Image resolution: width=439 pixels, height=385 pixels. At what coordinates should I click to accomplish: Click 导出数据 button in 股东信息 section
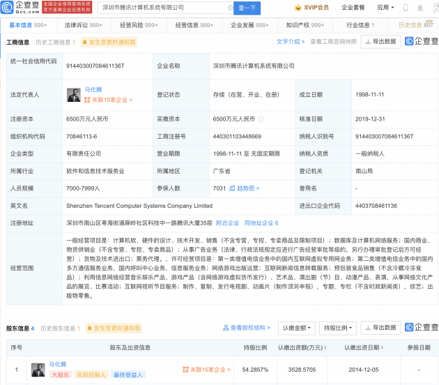(380, 328)
